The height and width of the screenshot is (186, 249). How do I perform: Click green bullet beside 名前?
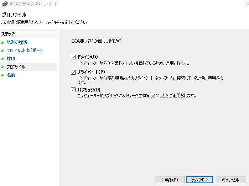click(2, 75)
